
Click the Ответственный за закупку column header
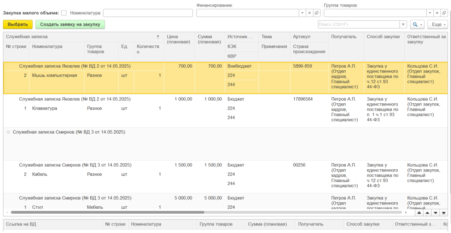427,47
